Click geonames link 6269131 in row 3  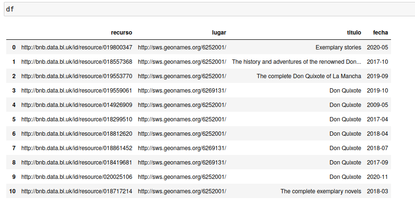(182, 91)
